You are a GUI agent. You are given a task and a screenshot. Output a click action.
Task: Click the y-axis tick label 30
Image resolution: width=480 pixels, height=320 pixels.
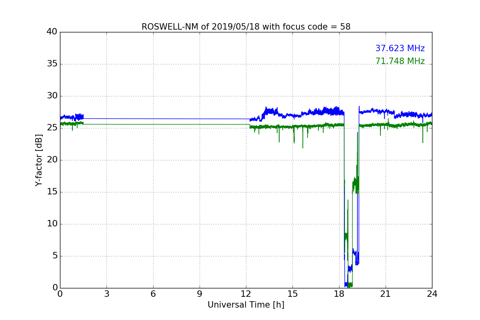click(52, 96)
